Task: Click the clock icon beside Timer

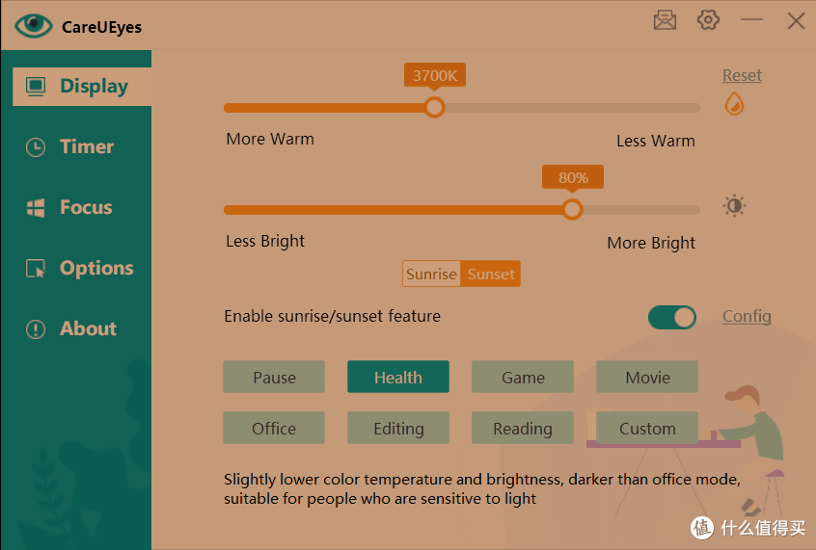Action: tap(36, 147)
